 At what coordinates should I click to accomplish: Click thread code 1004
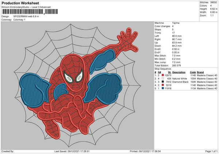193,79
